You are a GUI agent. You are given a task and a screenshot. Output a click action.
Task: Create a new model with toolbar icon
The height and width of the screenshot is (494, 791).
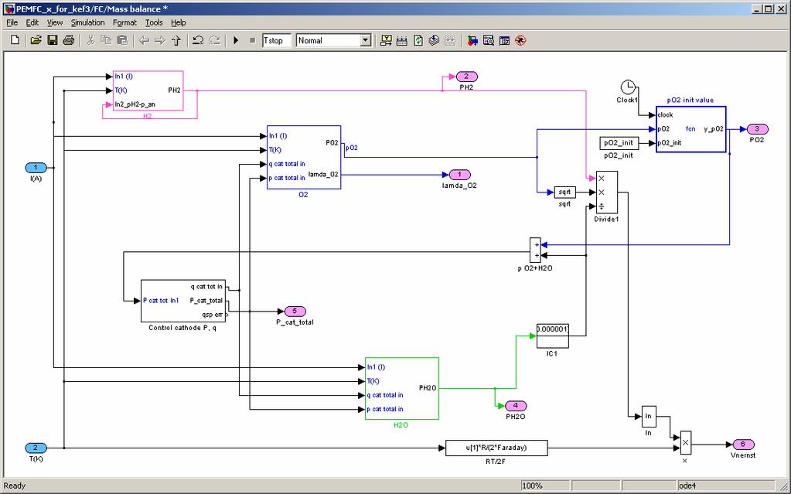(15, 40)
